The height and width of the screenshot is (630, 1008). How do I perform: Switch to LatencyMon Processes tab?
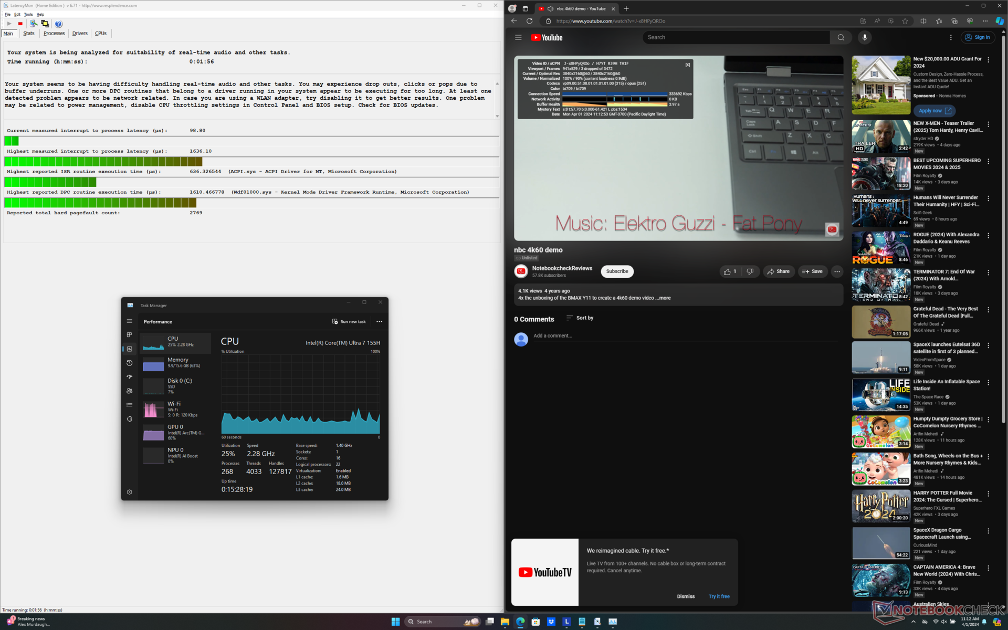[54, 33]
